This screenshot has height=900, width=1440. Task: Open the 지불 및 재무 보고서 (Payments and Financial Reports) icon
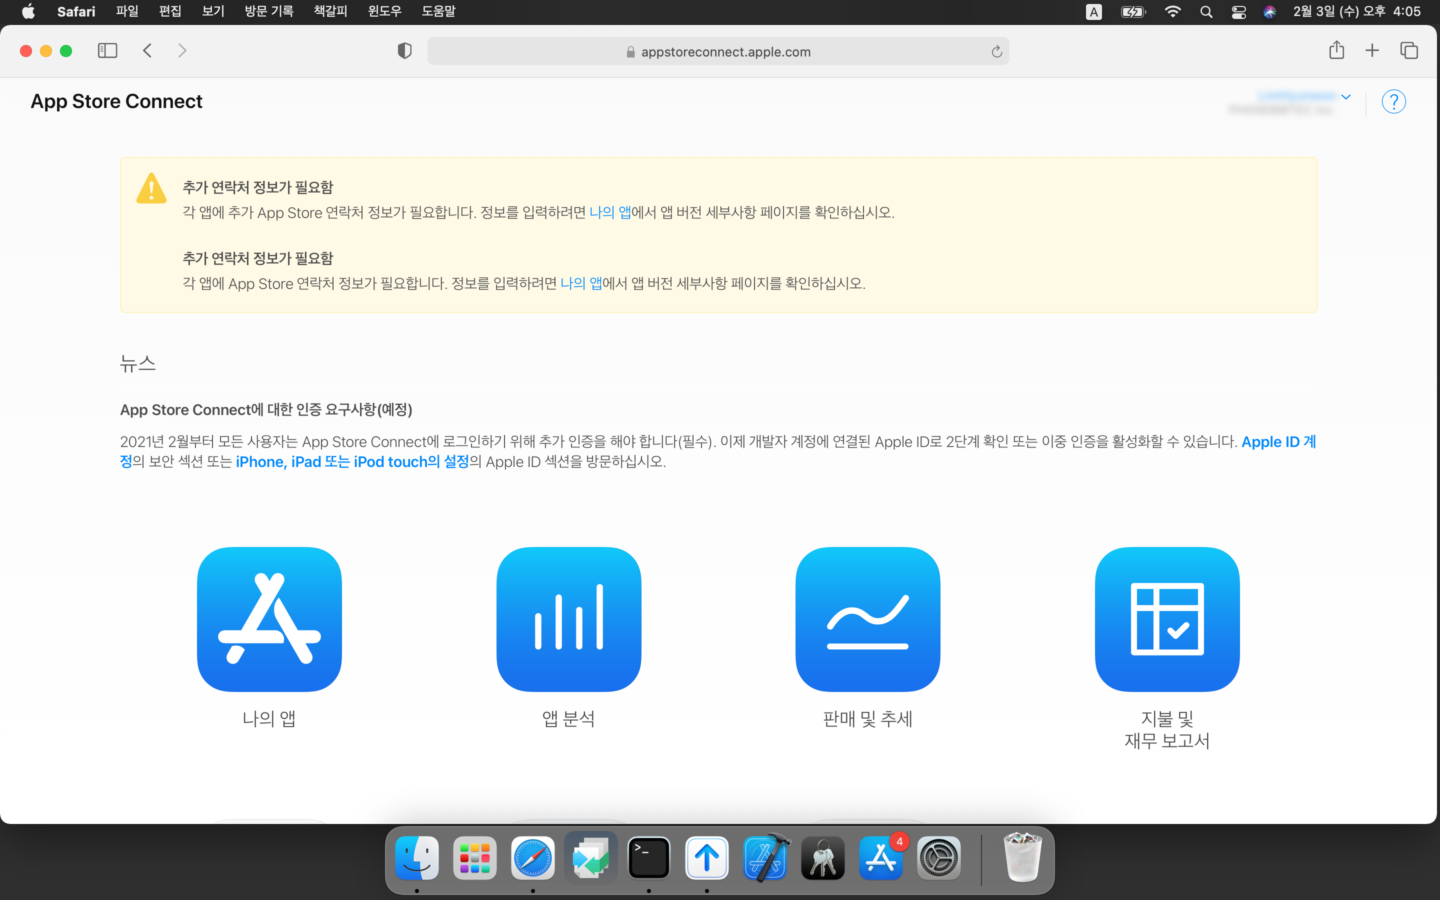(1167, 619)
